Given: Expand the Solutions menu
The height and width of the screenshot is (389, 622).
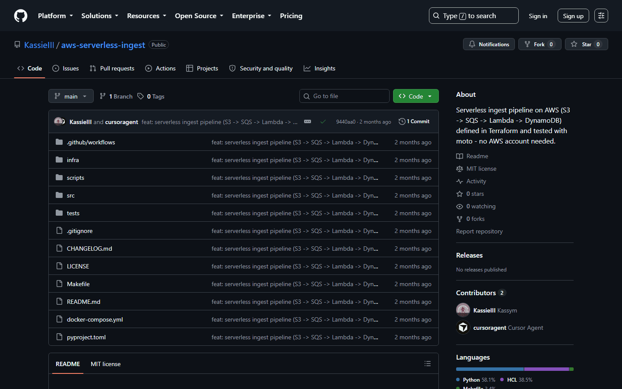Looking at the screenshot, I should coord(100,16).
